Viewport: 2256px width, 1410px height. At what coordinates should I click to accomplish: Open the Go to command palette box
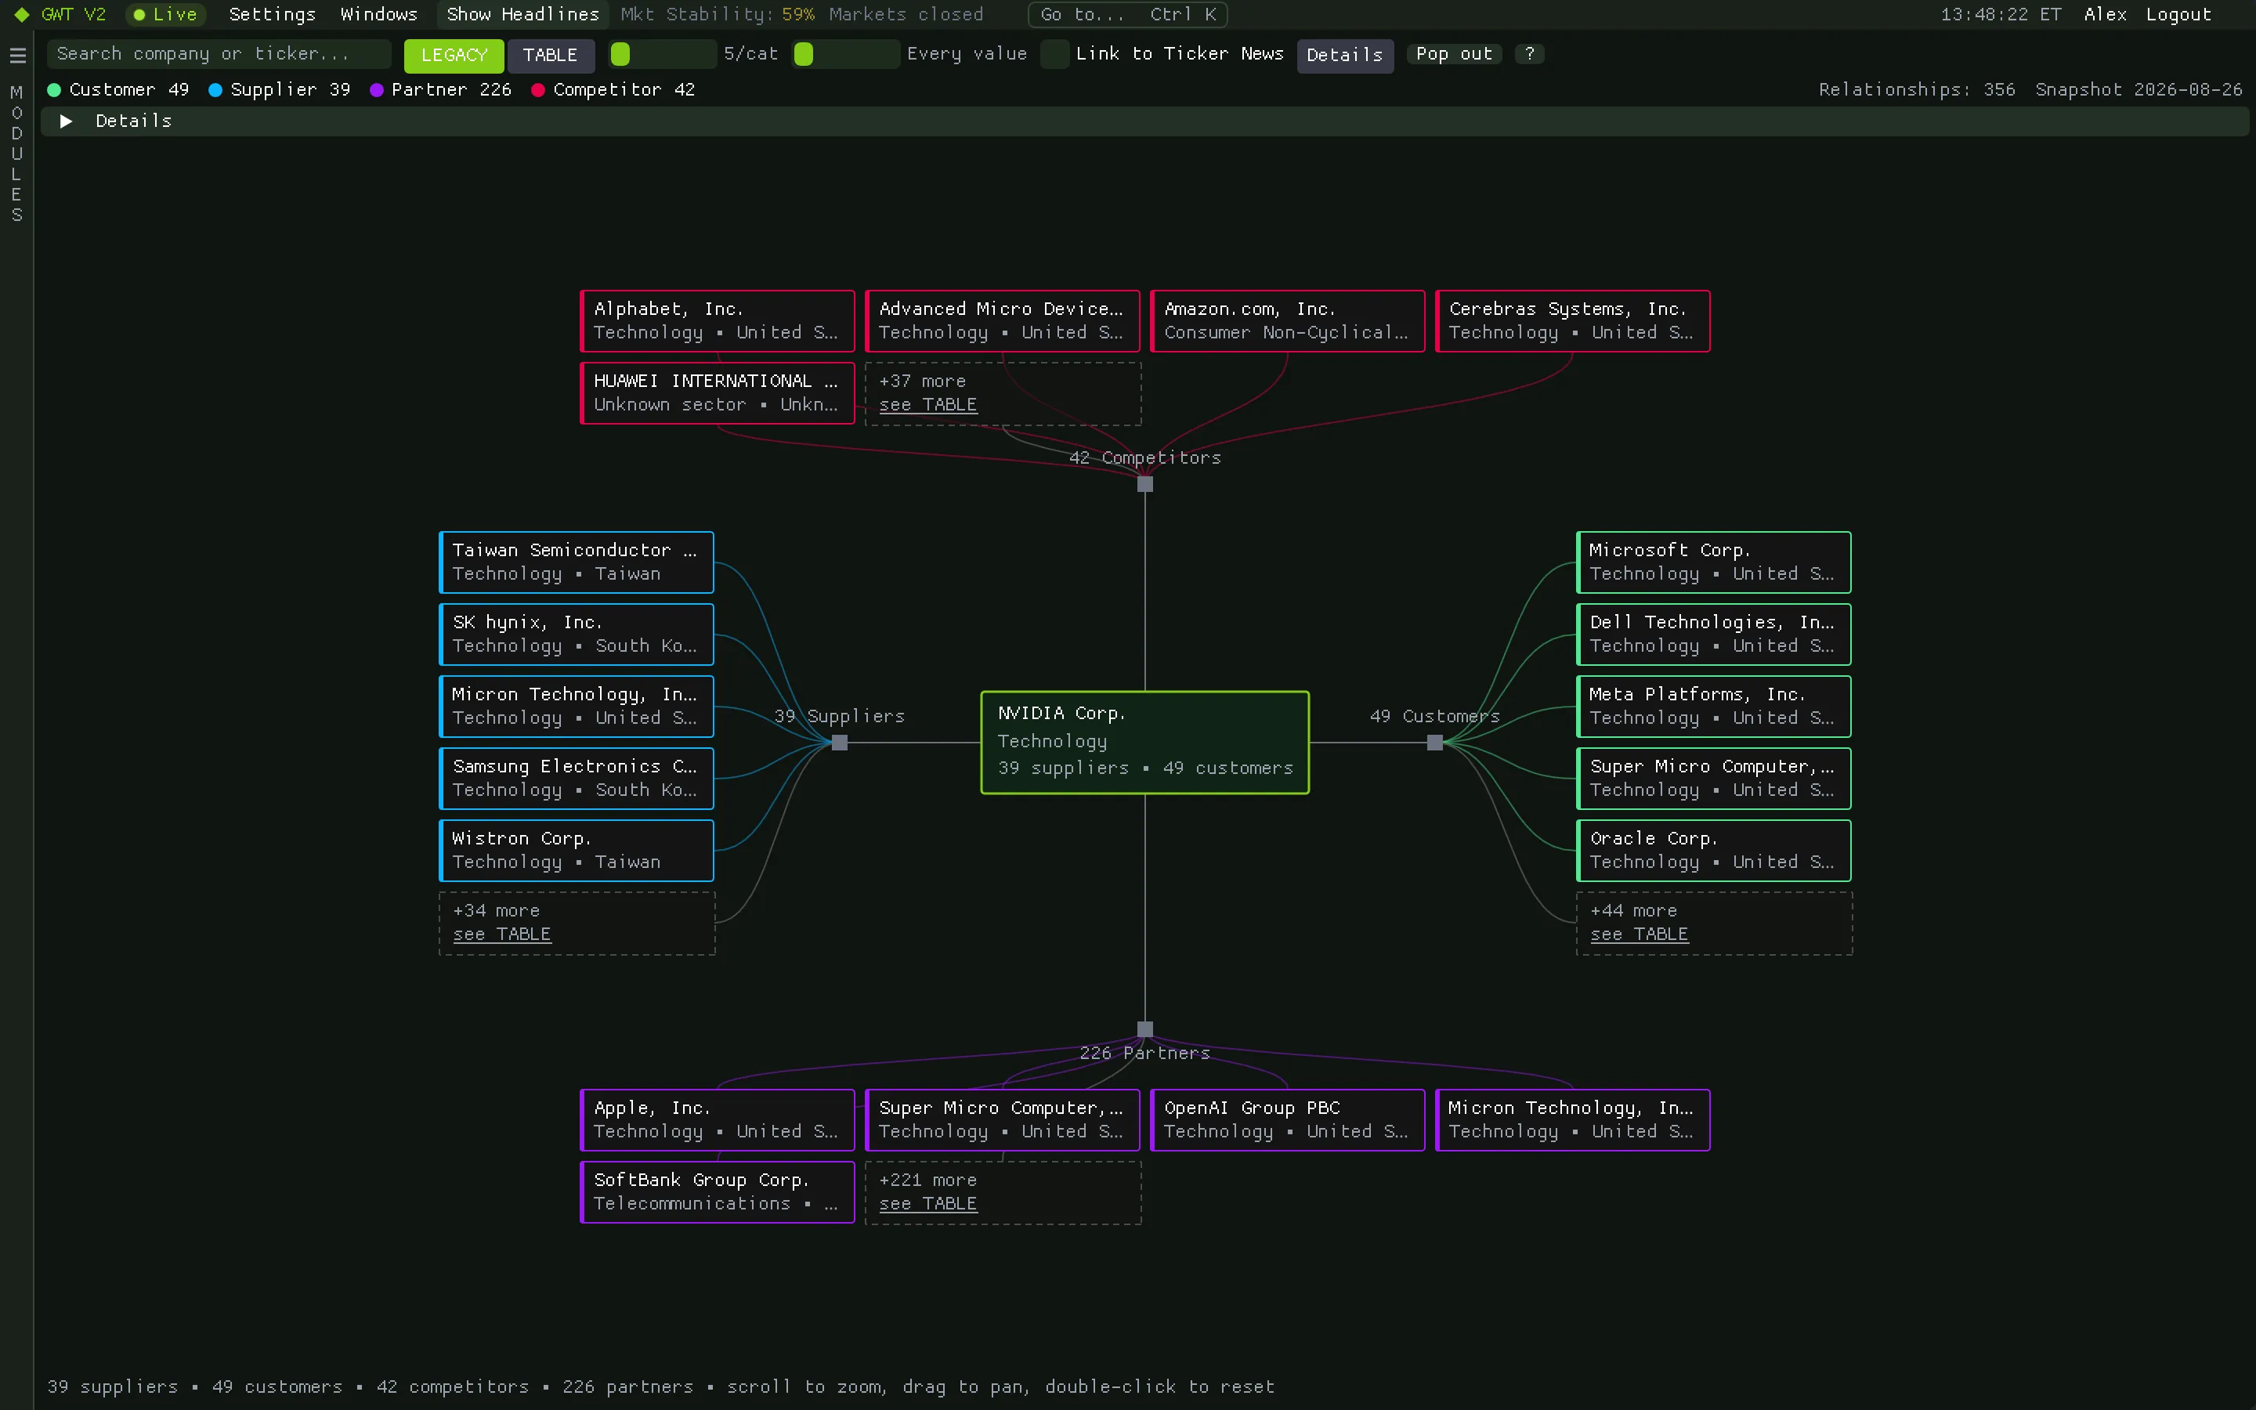[x=1127, y=14]
